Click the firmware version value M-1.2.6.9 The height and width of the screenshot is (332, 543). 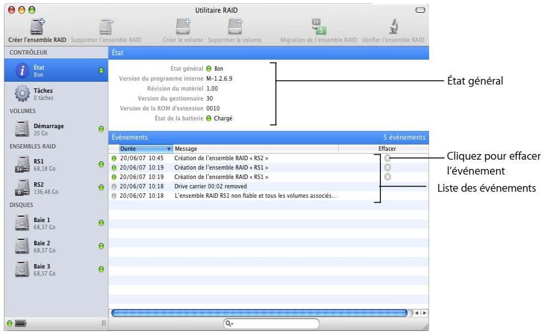click(x=219, y=78)
